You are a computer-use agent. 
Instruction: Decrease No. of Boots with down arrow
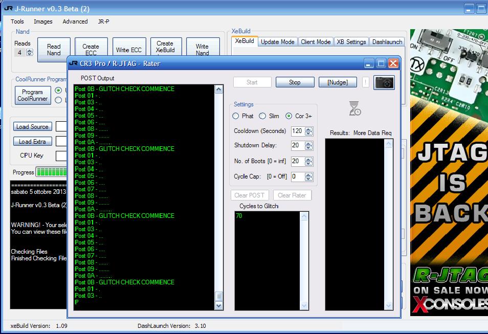pyautogui.click(x=309, y=164)
